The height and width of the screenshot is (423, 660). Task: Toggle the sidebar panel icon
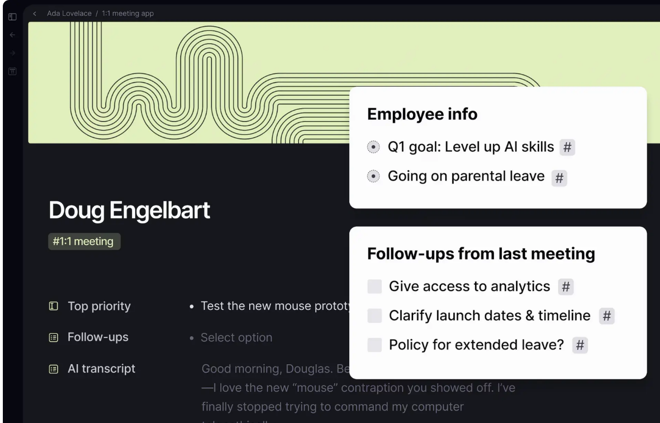tap(12, 17)
